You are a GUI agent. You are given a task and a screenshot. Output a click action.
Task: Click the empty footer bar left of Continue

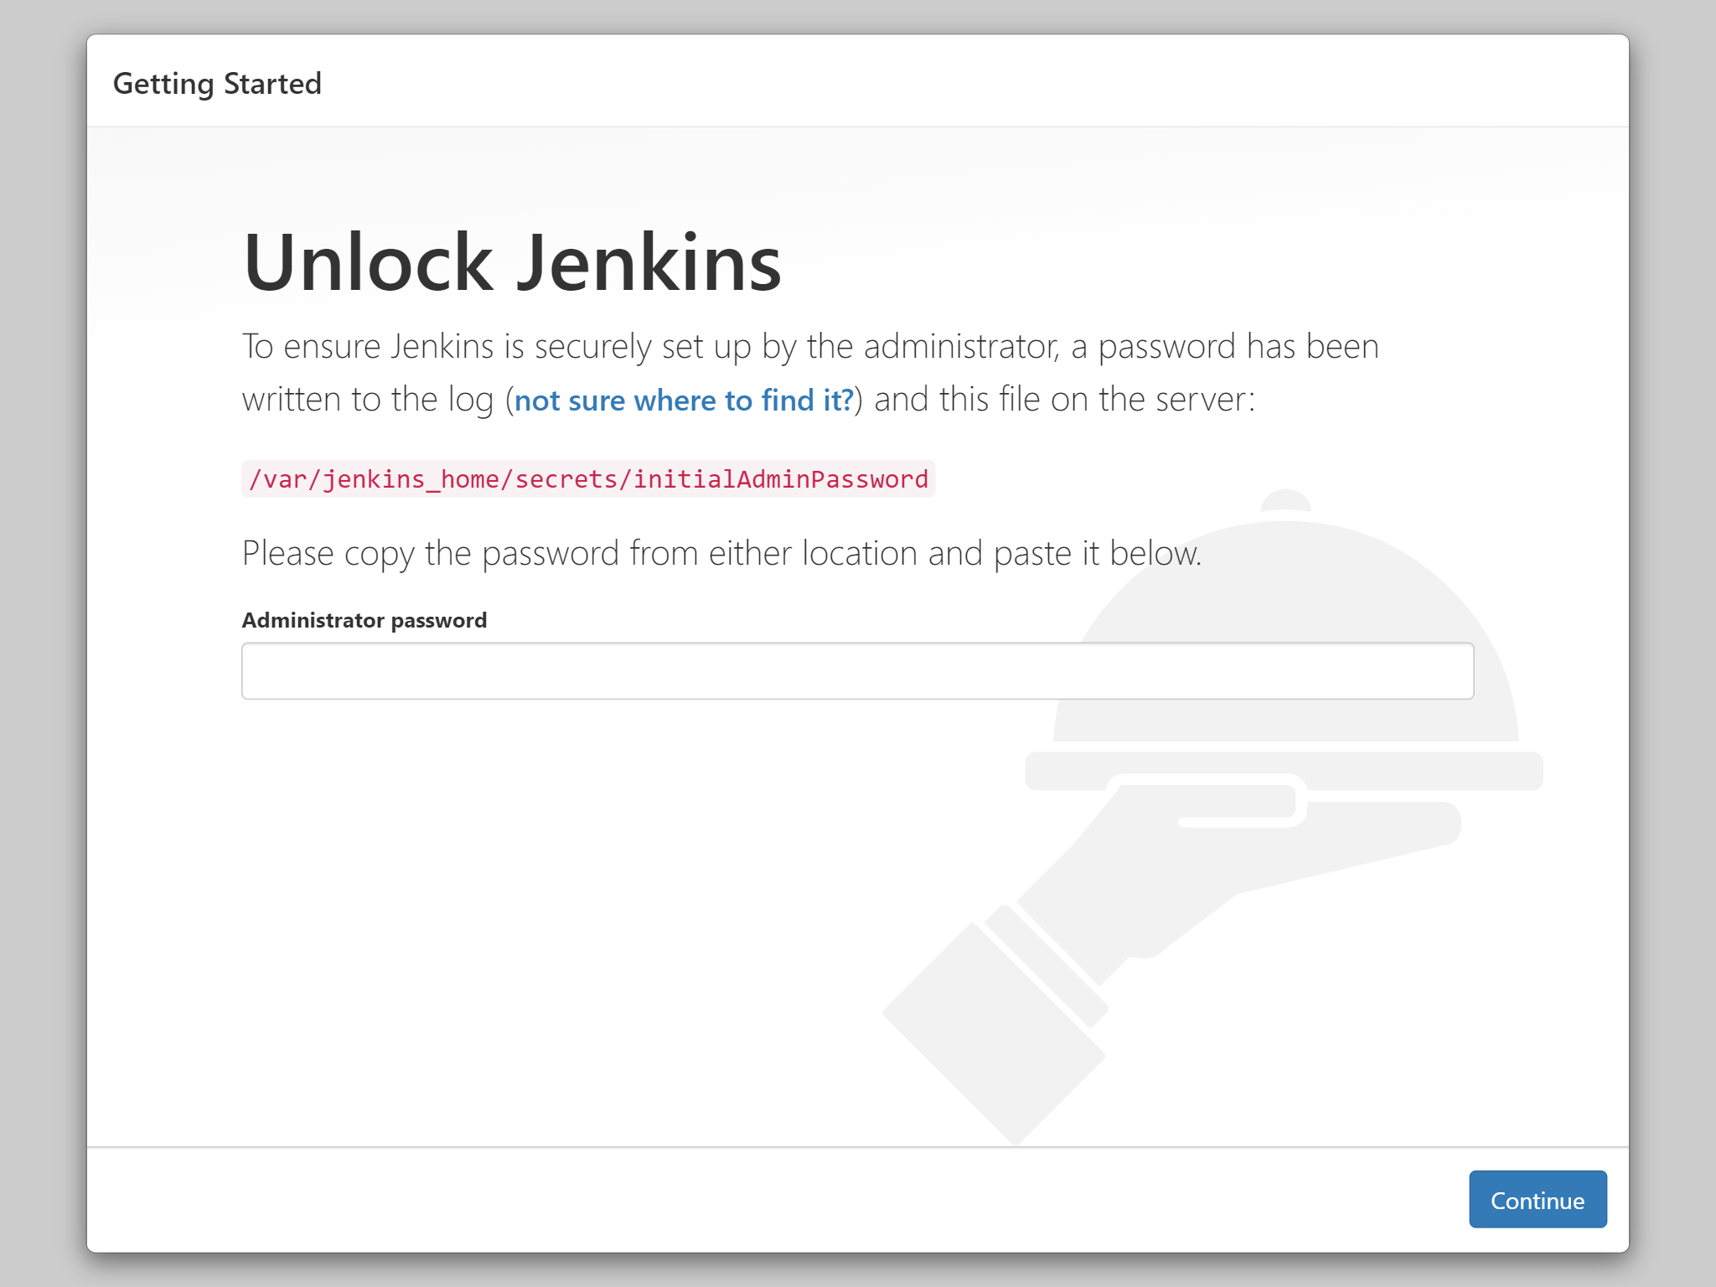(x=754, y=1199)
